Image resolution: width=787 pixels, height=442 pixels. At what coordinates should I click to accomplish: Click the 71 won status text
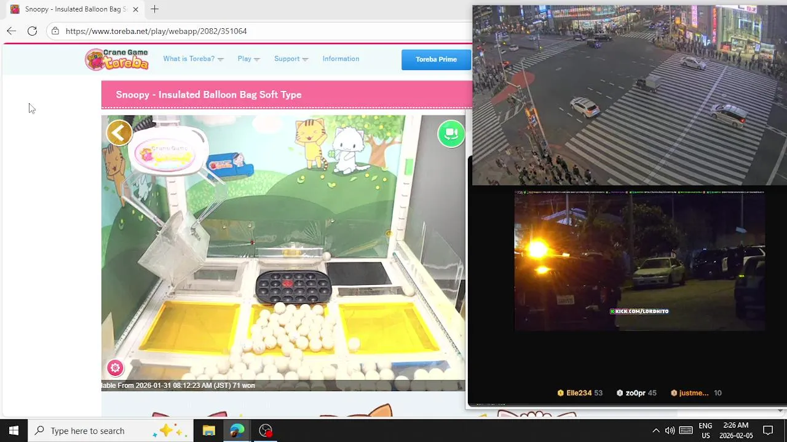tap(243, 386)
